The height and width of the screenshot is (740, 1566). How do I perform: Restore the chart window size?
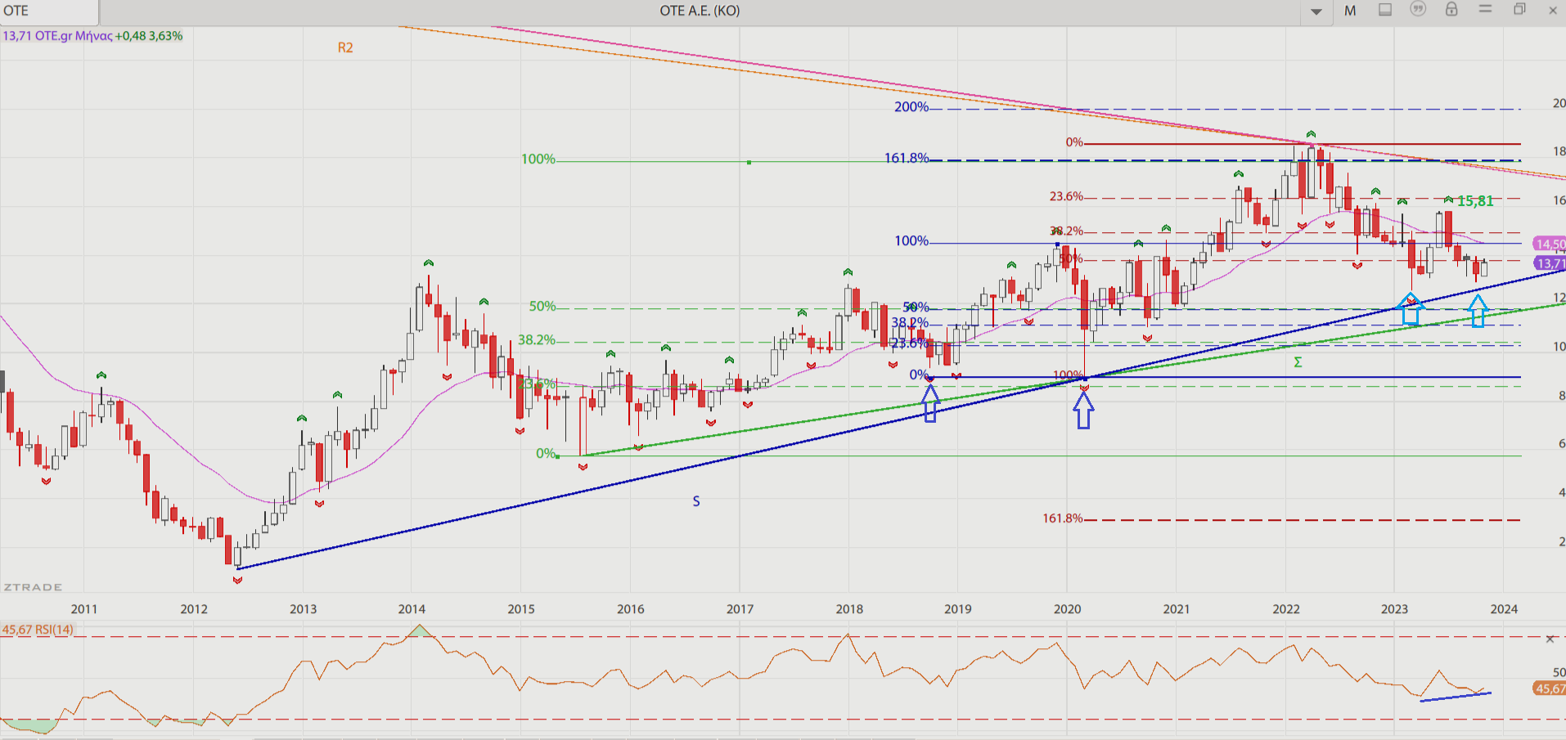click(x=1519, y=10)
